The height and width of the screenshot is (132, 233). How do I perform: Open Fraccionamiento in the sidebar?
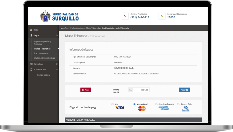[41, 53]
